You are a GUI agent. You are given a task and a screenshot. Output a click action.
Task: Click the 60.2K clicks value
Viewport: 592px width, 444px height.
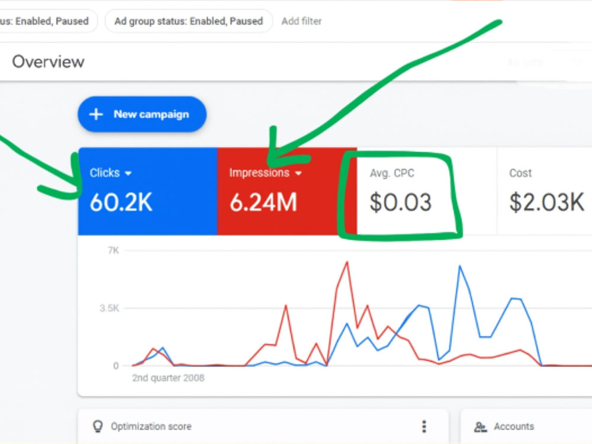point(121,202)
